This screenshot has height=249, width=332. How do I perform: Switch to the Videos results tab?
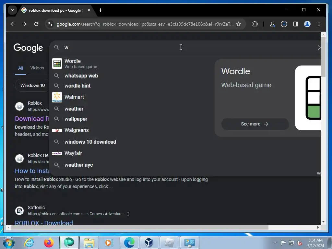(37, 68)
